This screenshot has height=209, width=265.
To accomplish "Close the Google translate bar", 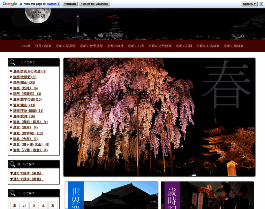I will point(261,4).
